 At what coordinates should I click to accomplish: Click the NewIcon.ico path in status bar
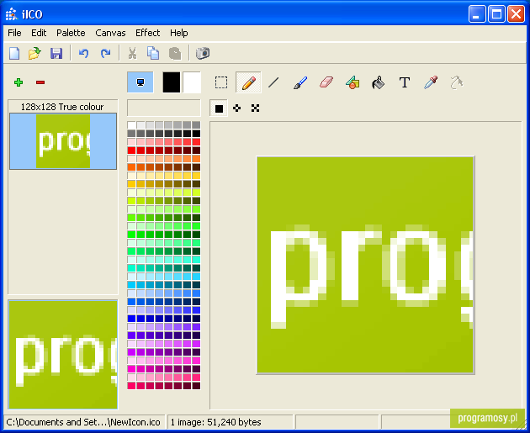(x=83, y=422)
